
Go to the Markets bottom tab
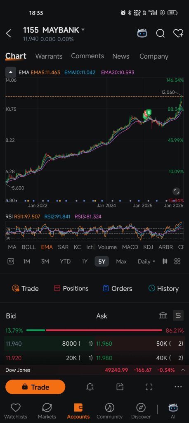pos(47,411)
